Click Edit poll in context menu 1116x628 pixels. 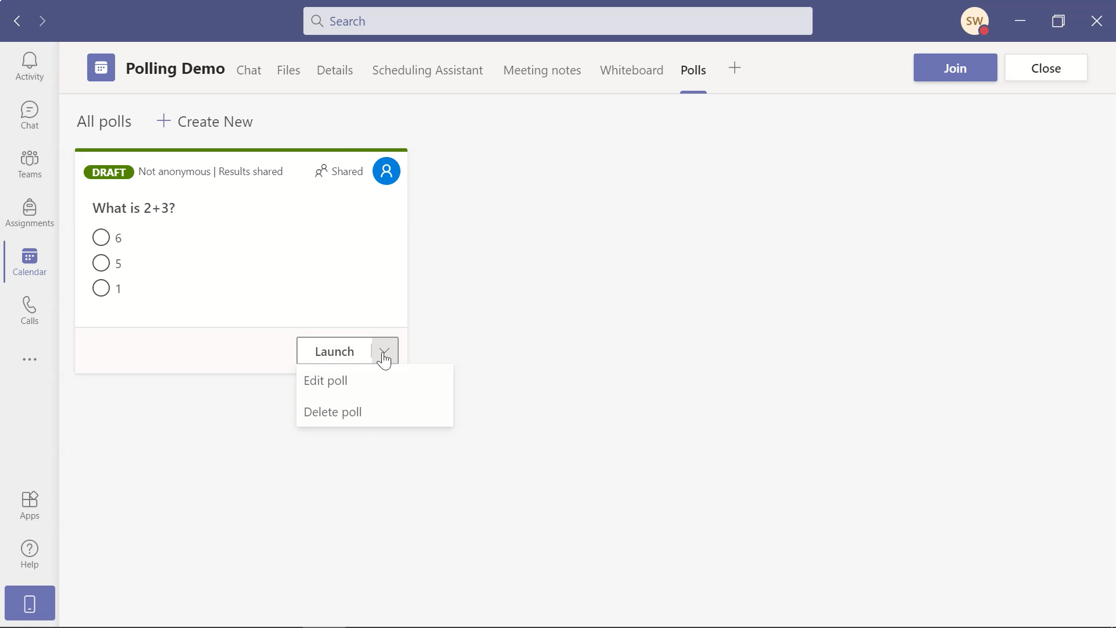(325, 380)
